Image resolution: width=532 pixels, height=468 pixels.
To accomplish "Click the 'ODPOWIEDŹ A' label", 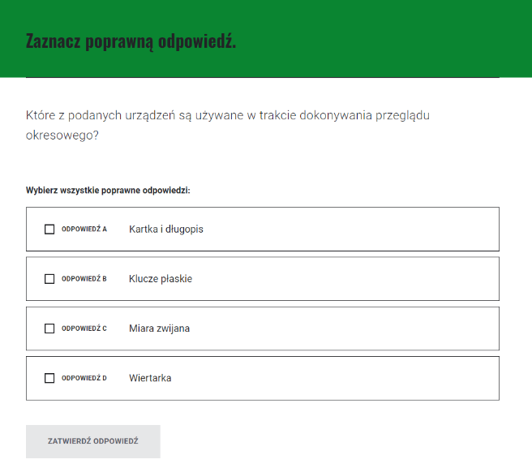I will (84, 230).
